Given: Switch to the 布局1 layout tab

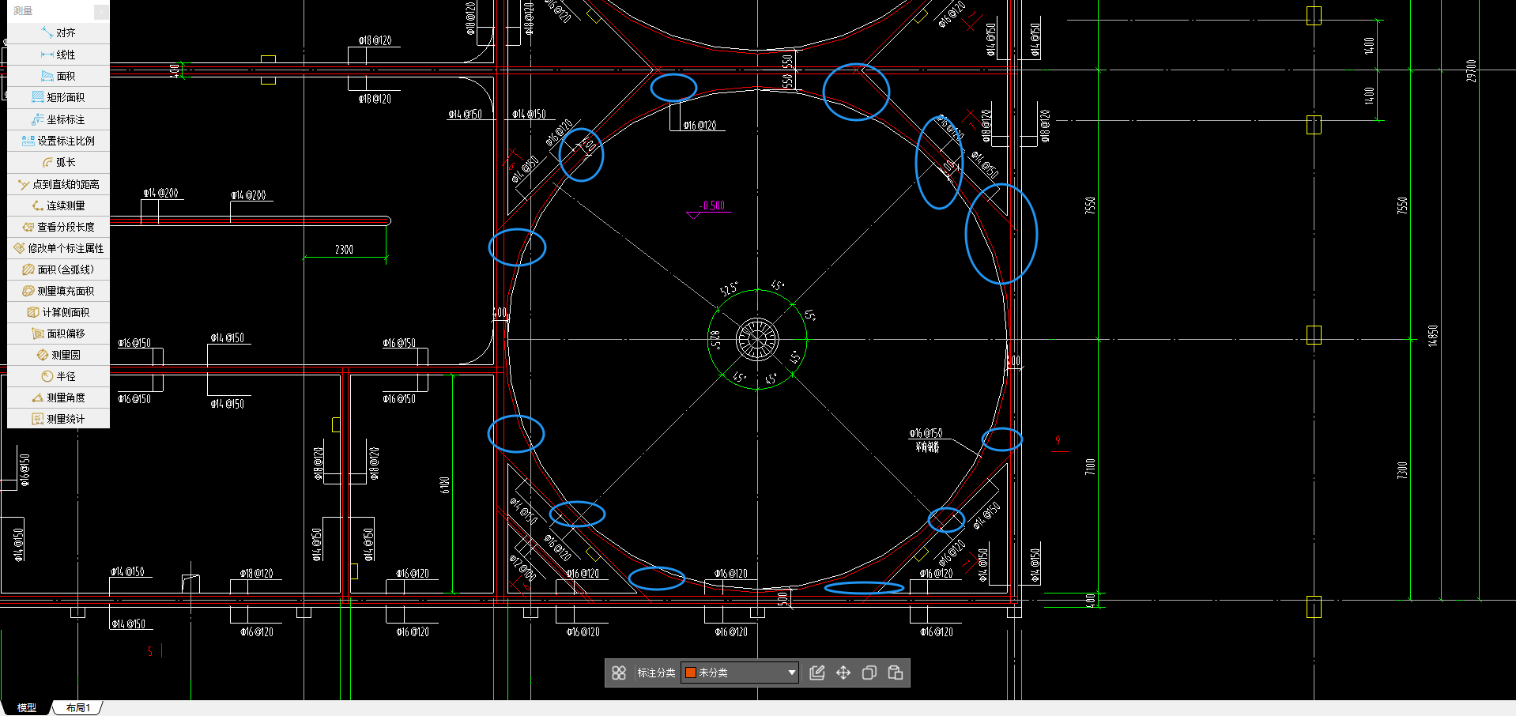Looking at the screenshot, I should tap(78, 707).
